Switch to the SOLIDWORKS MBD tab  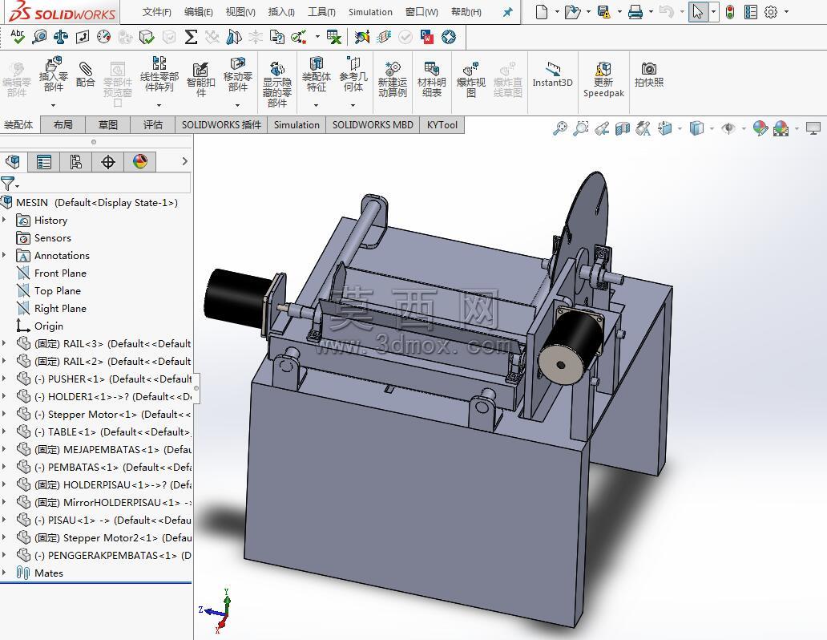point(373,124)
